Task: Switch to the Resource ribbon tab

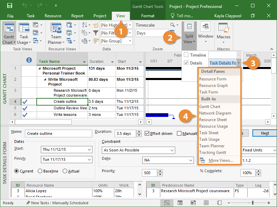Action: (x=53, y=16)
